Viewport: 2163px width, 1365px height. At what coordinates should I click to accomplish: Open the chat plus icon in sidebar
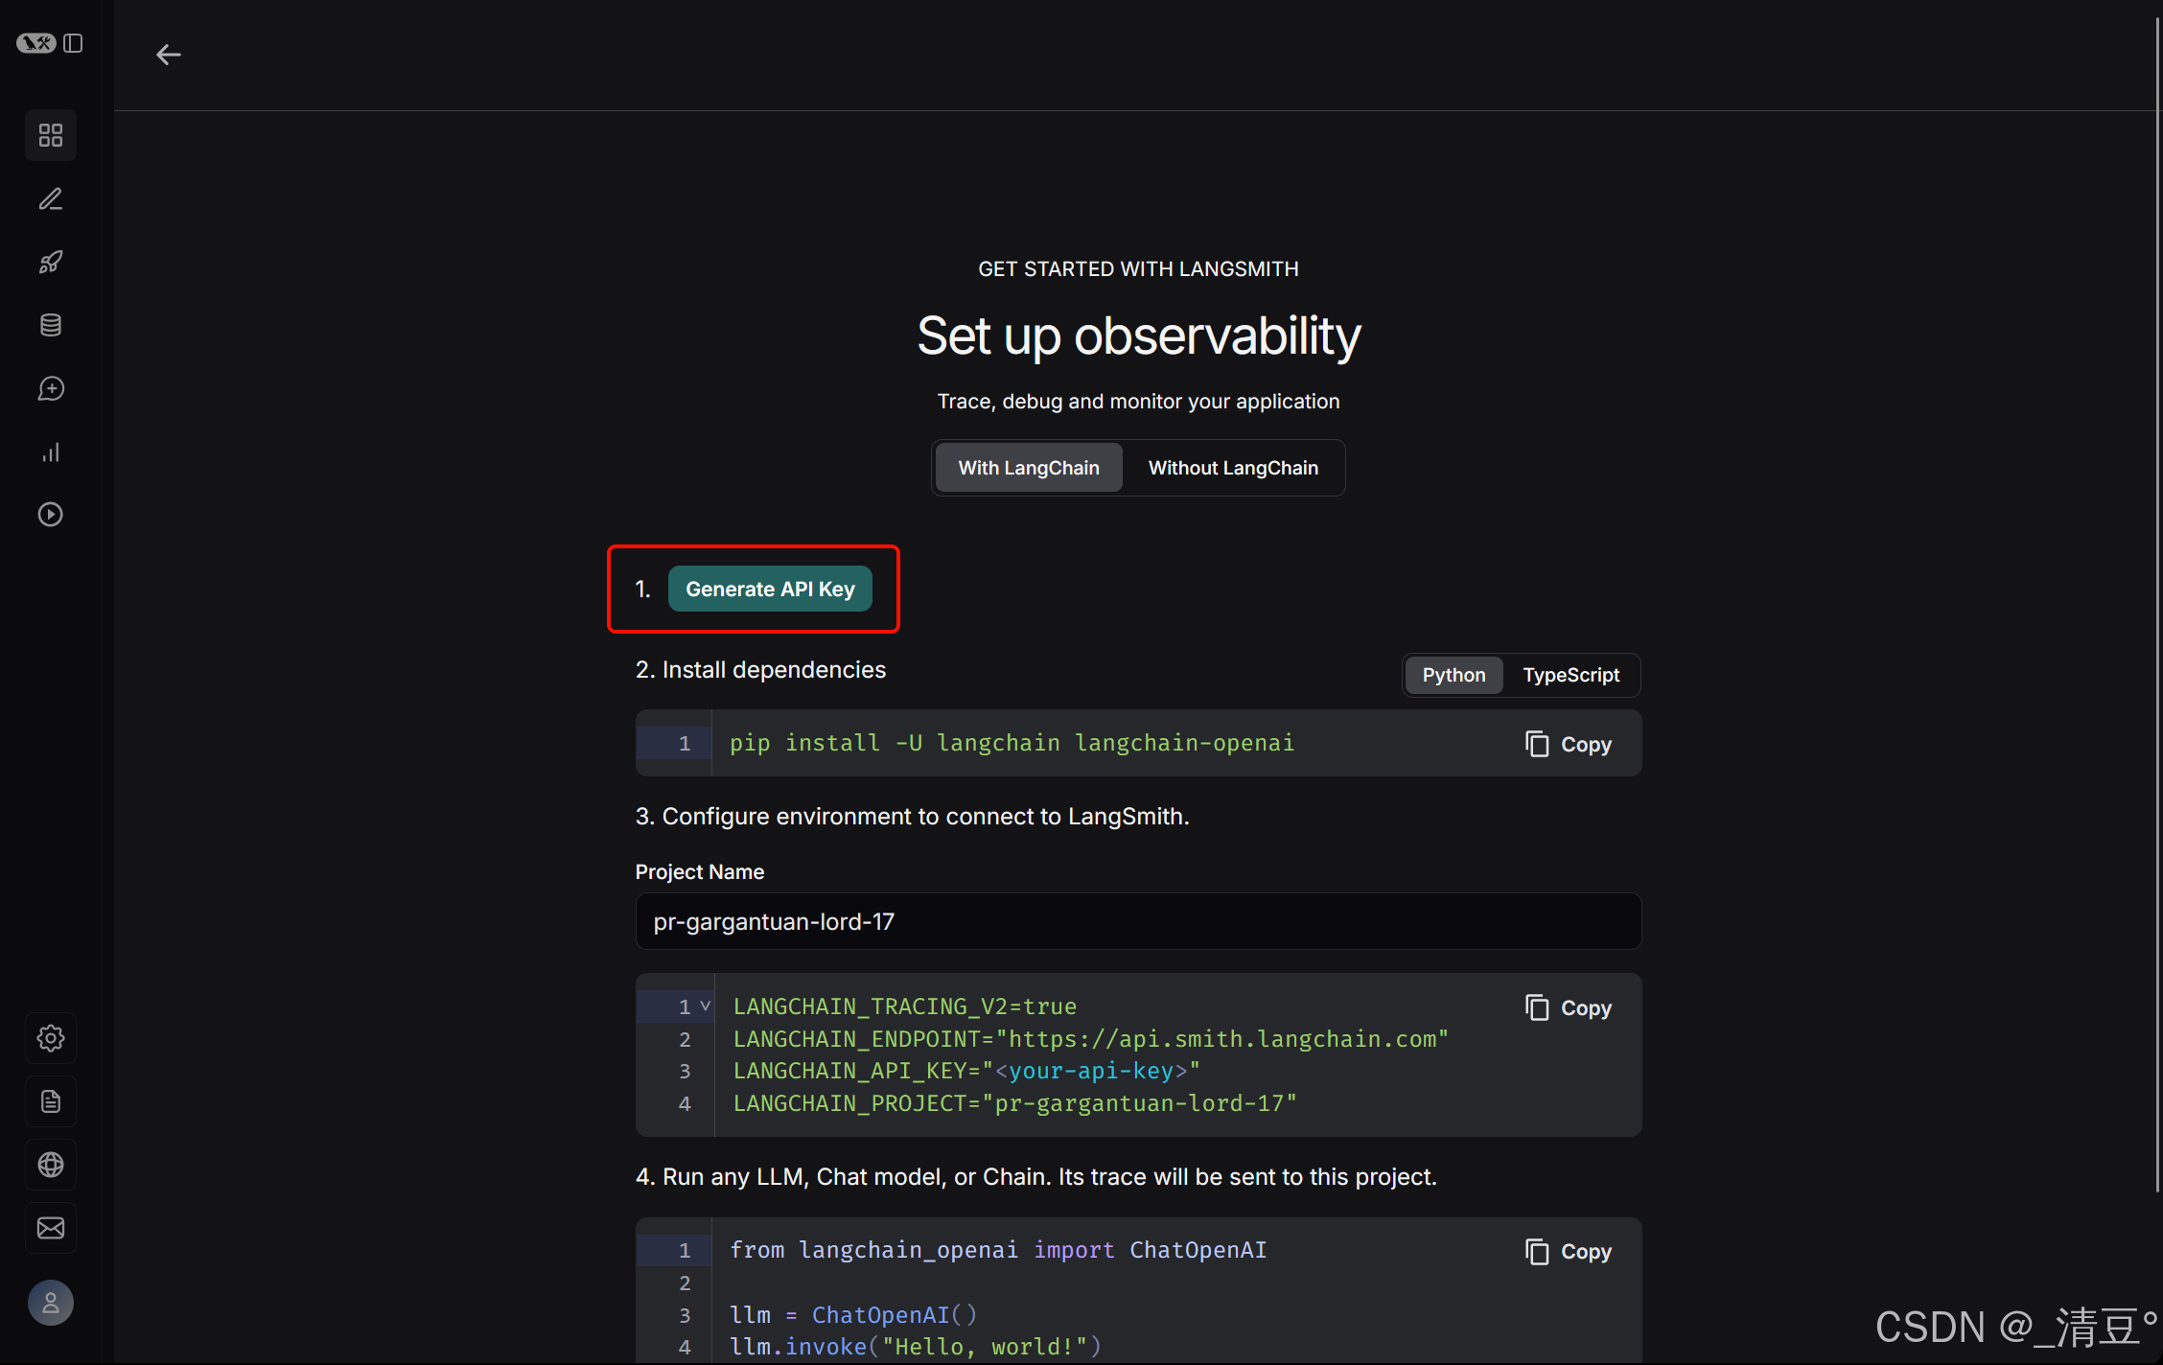click(51, 388)
